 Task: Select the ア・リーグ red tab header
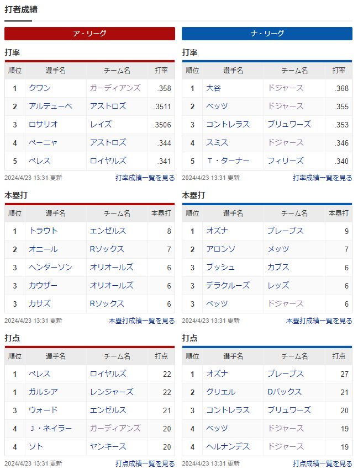tap(89, 34)
